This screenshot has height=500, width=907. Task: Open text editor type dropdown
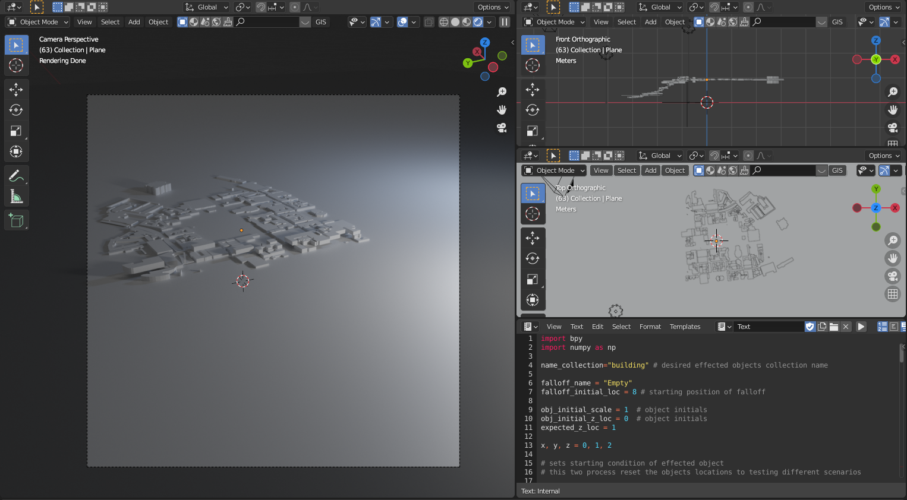pyautogui.click(x=530, y=327)
